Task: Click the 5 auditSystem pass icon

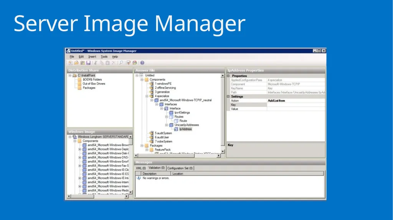Action: pos(151,133)
